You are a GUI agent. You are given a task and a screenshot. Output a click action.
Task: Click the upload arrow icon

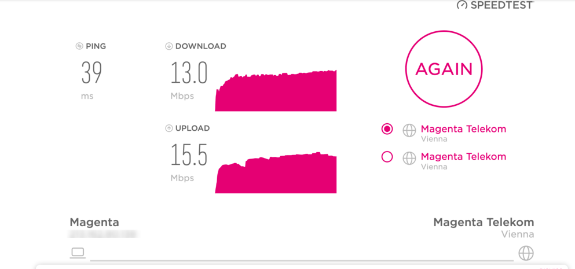point(169,128)
